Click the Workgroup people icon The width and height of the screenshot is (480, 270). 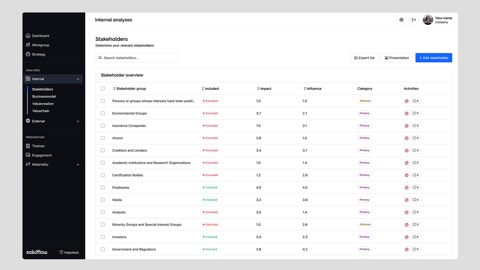(28, 45)
